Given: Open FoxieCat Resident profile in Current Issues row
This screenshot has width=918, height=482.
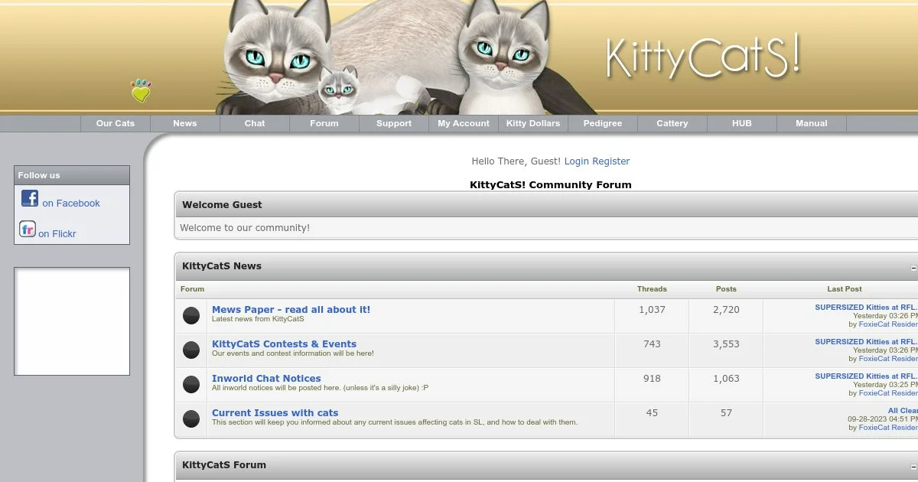Looking at the screenshot, I should pos(888,428).
